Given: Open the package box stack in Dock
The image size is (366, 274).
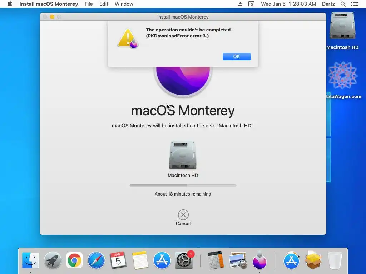Looking at the screenshot, I should click(313, 260).
